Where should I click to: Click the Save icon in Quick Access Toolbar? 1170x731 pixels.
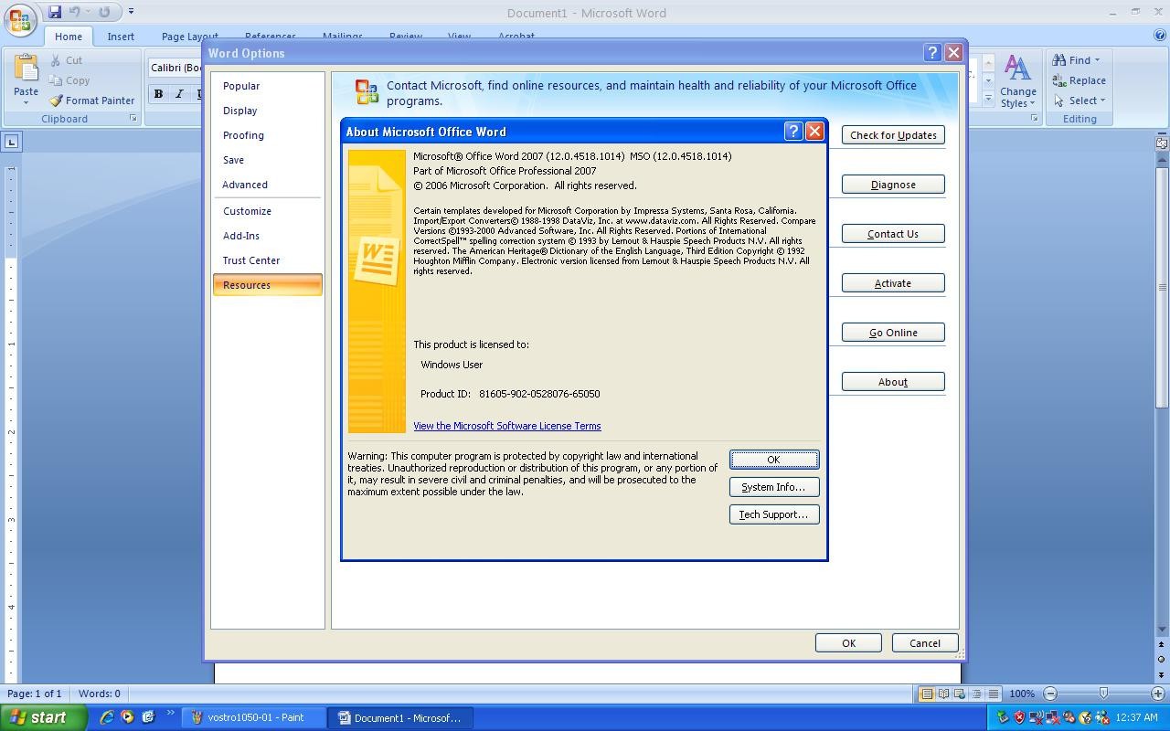55,12
